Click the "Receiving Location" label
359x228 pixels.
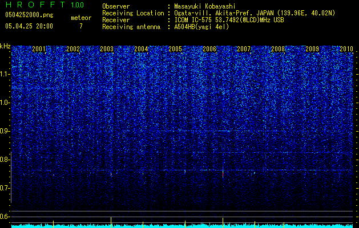tap(133, 13)
